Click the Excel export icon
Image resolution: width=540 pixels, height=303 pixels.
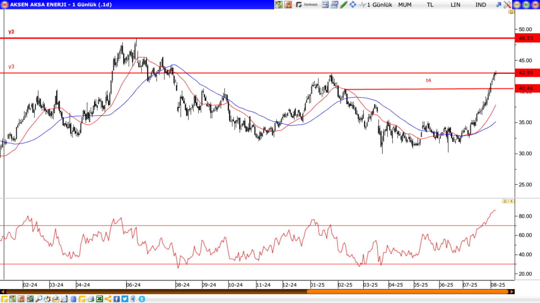(100, 299)
